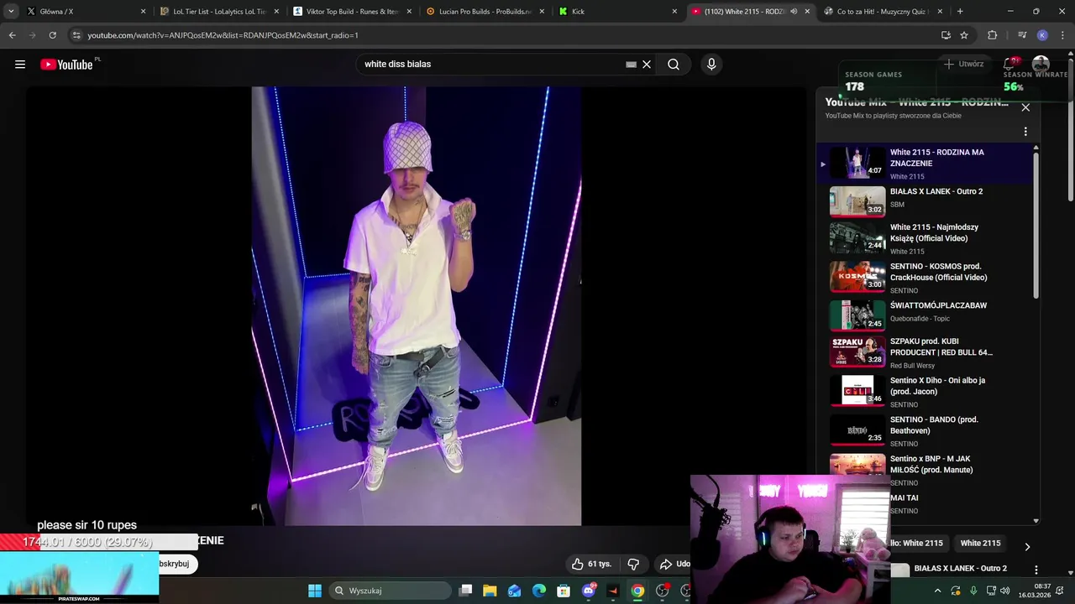
Task: Open the media controls icon in Chrome toolbar
Action: (x=1021, y=35)
